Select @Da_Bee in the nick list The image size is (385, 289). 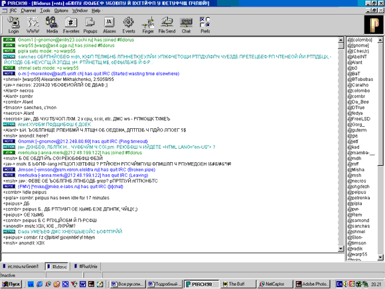pyautogui.click(x=358, y=102)
